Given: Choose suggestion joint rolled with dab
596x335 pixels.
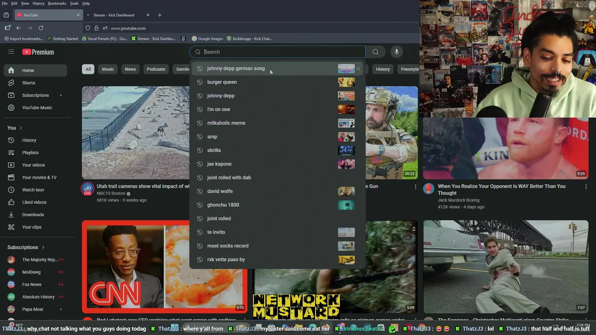Looking at the screenshot, I should click(277, 177).
